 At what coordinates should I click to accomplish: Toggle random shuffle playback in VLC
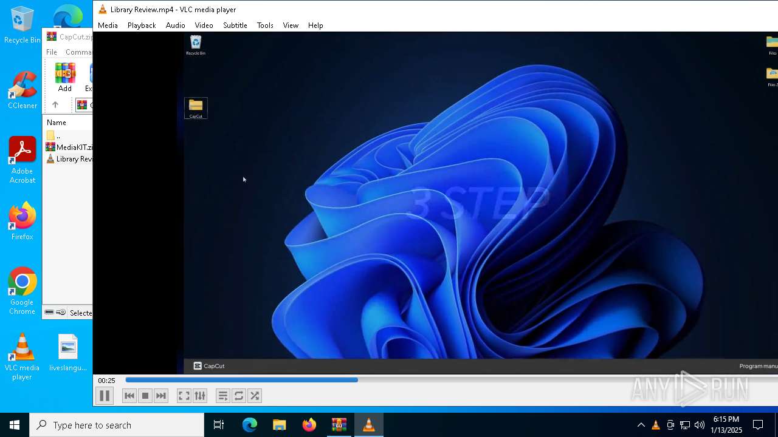pos(255,396)
